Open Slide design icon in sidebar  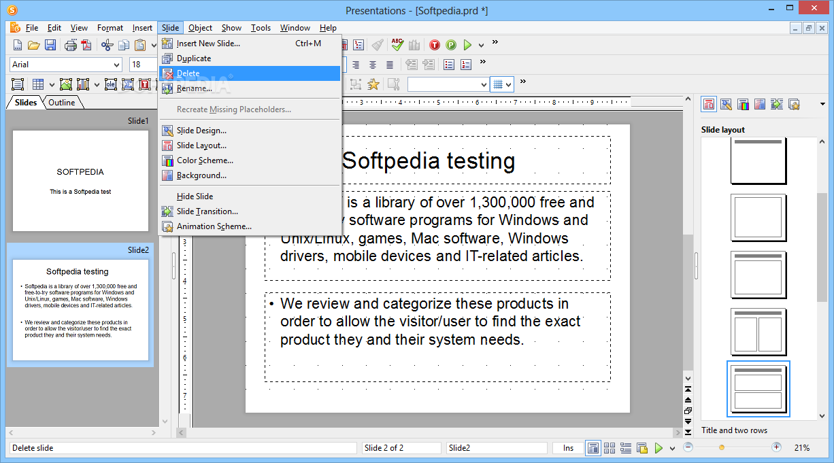pyautogui.click(x=726, y=104)
